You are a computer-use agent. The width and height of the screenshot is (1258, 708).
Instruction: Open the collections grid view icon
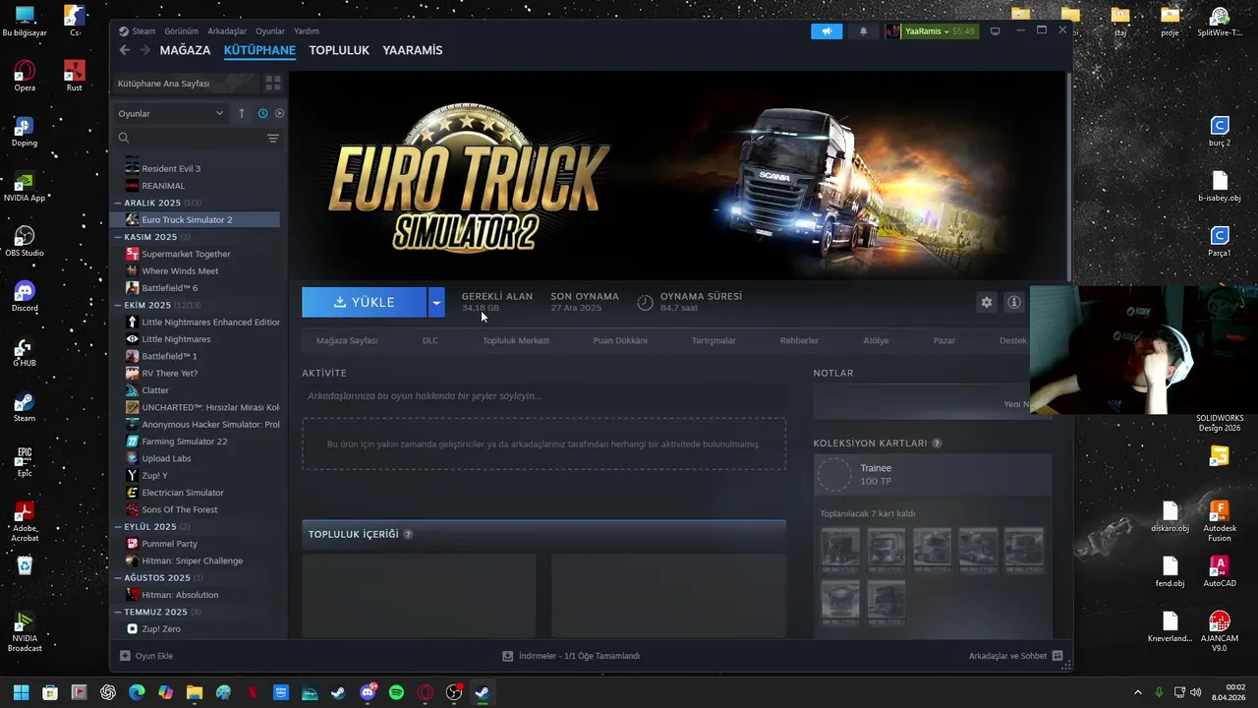(x=273, y=84)
